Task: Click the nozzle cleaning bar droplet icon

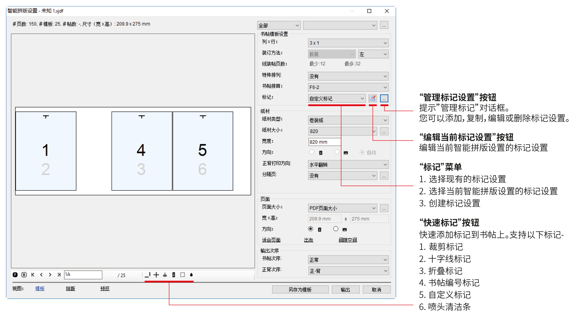Action: point(191,275)
